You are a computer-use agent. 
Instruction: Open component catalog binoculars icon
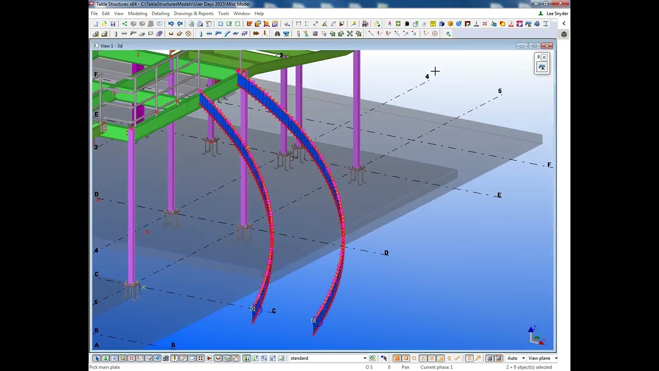[x=277, y=33]
